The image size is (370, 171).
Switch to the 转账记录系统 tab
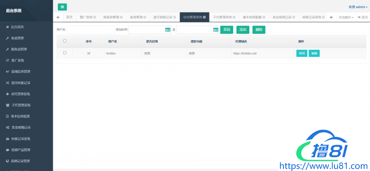pos(312,17)
